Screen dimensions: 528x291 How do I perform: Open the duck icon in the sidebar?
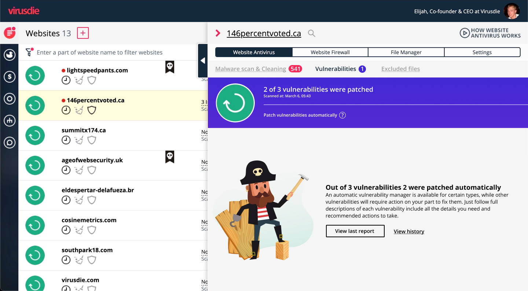[x=10, y=55]
